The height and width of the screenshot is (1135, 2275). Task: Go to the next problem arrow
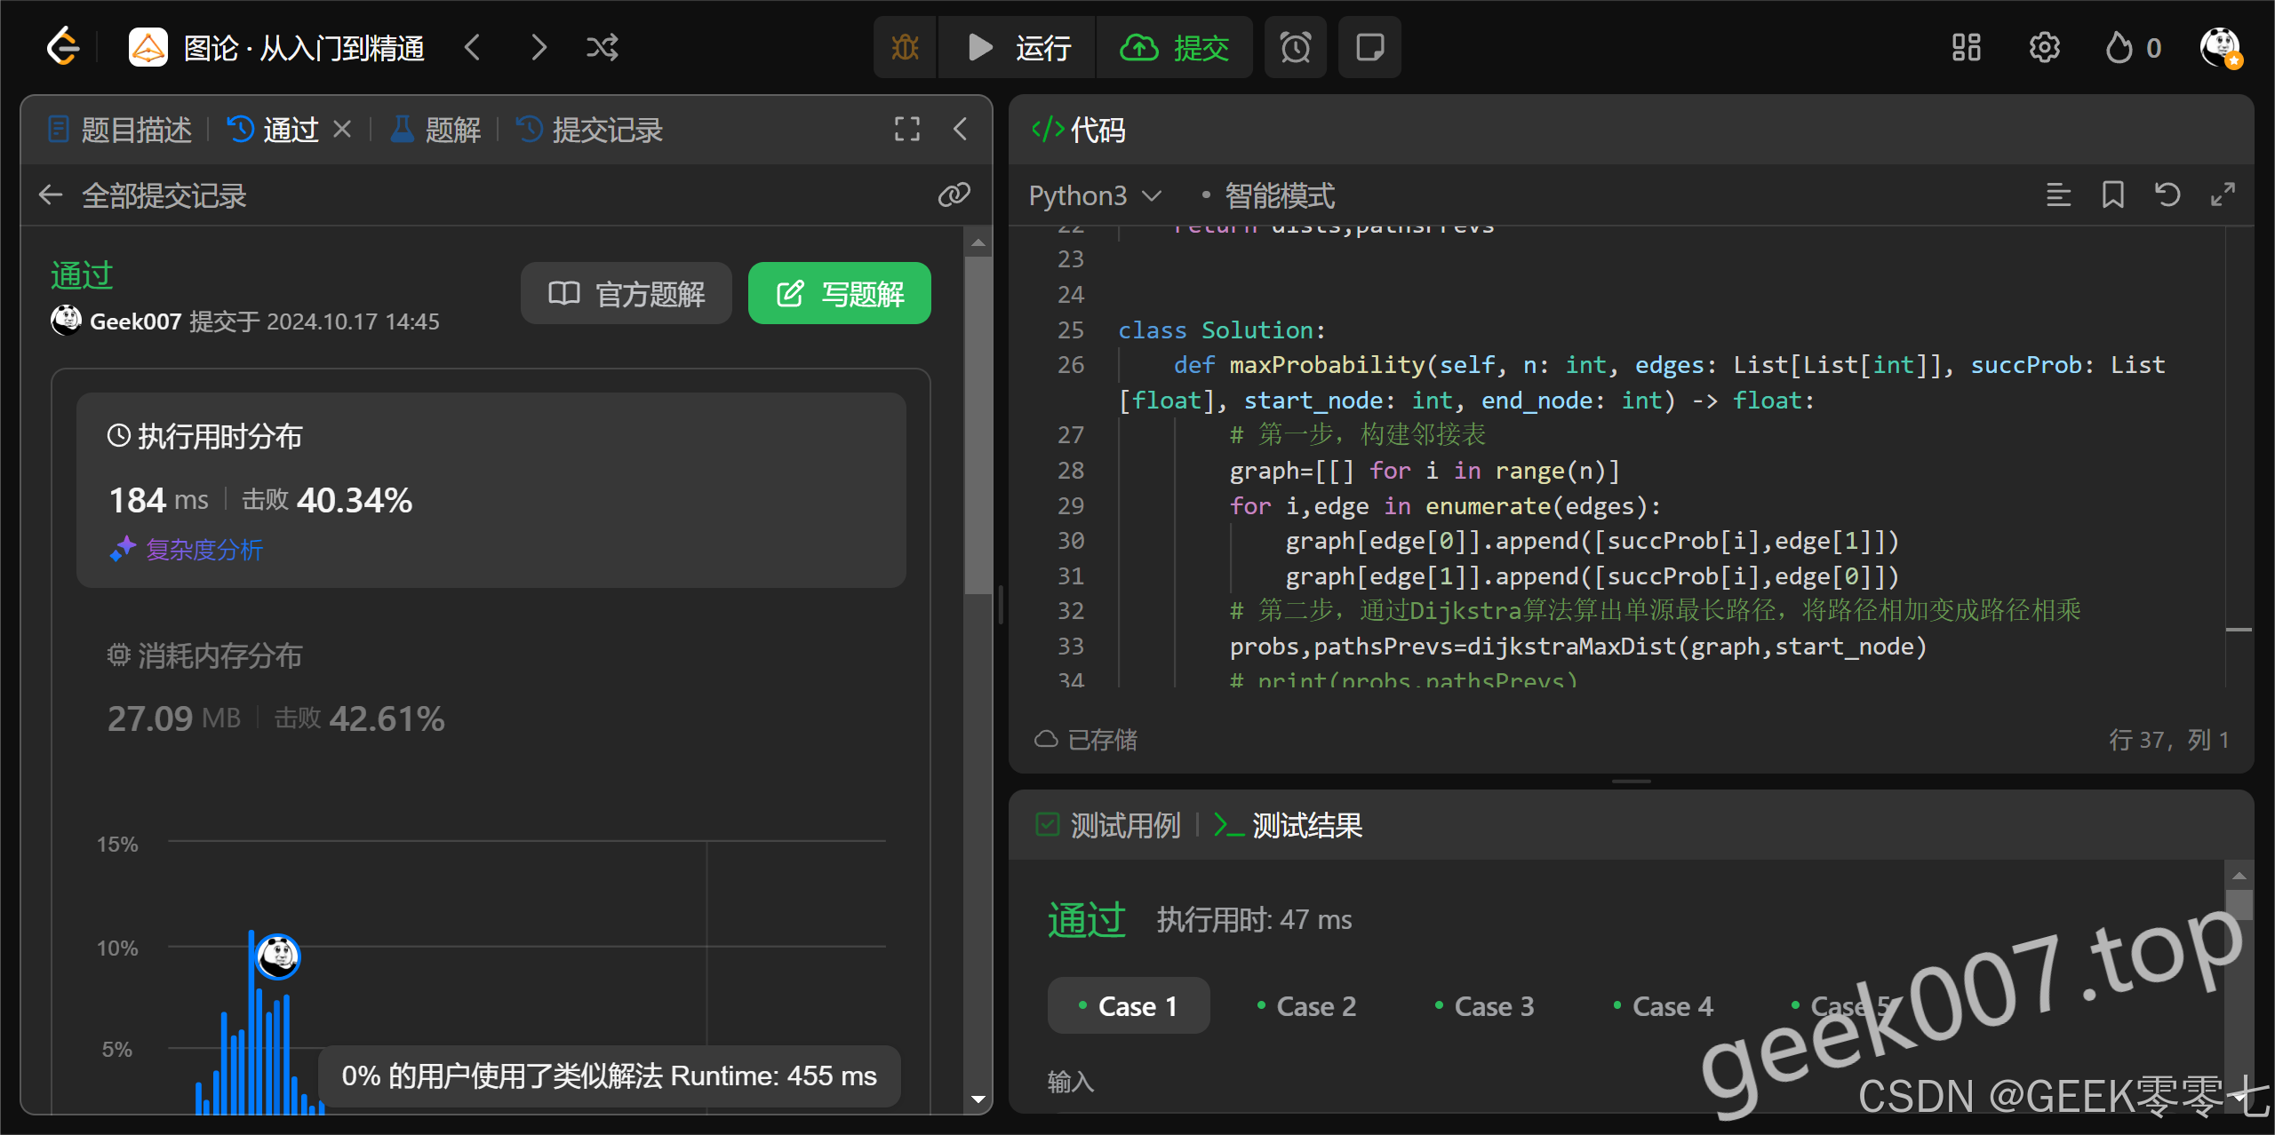pyautogui.click(x=538, y=47)
